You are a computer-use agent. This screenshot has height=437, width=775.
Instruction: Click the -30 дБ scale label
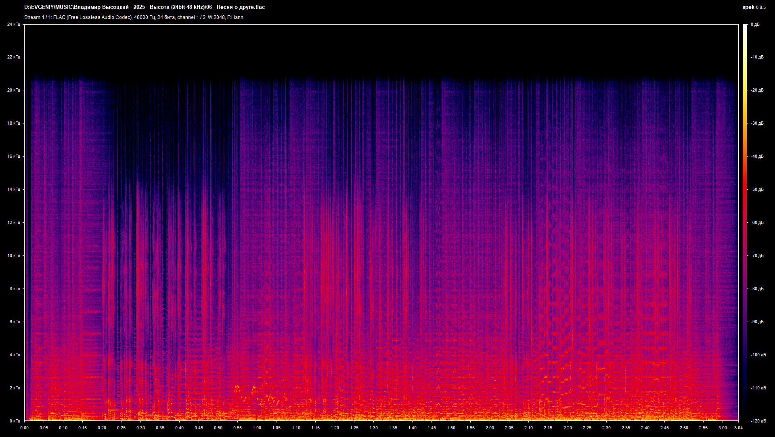pyautogui.click(x=757, y=123)
